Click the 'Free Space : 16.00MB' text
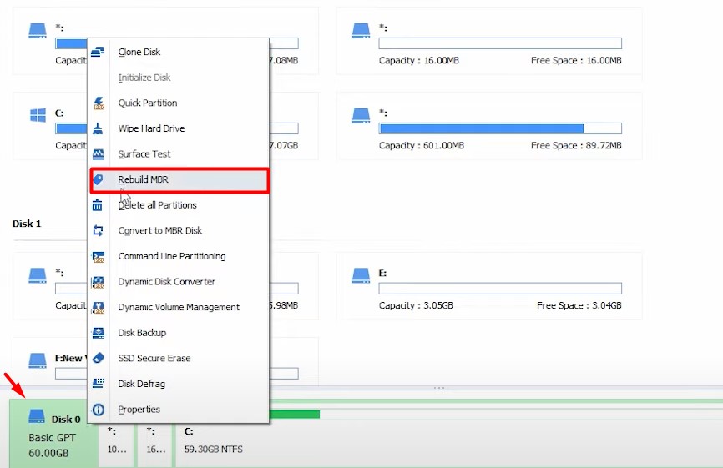 576,60
